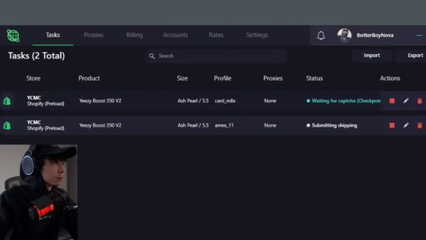Screen dimensions: 426x240
Task: Go to the Accounts tab
Action: [x=175, y=35]
